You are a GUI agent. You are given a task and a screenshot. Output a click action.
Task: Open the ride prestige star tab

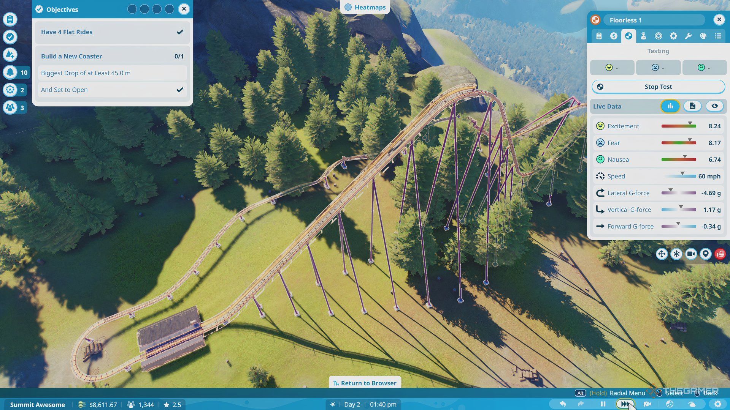[659, 36]
